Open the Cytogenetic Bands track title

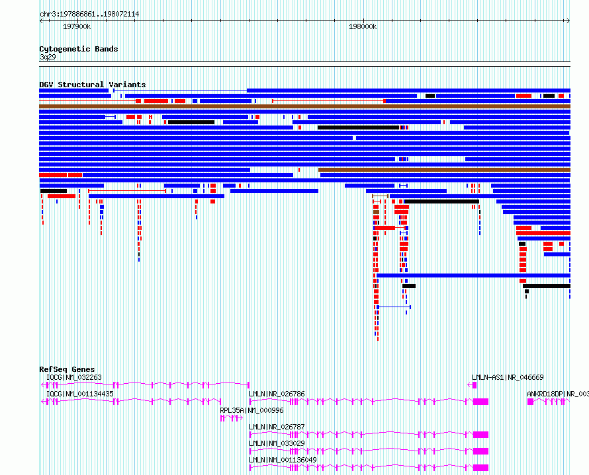coord(79,49)
